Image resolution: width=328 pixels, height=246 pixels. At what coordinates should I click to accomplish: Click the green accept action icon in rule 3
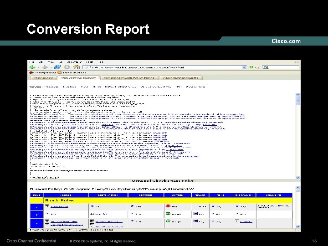168,221
